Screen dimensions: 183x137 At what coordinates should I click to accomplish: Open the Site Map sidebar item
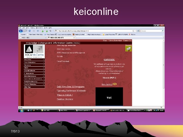tap(34, 87)
